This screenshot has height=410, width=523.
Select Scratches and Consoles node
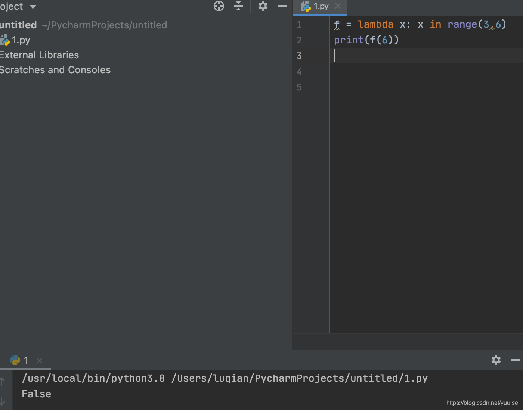pos(55,70)
